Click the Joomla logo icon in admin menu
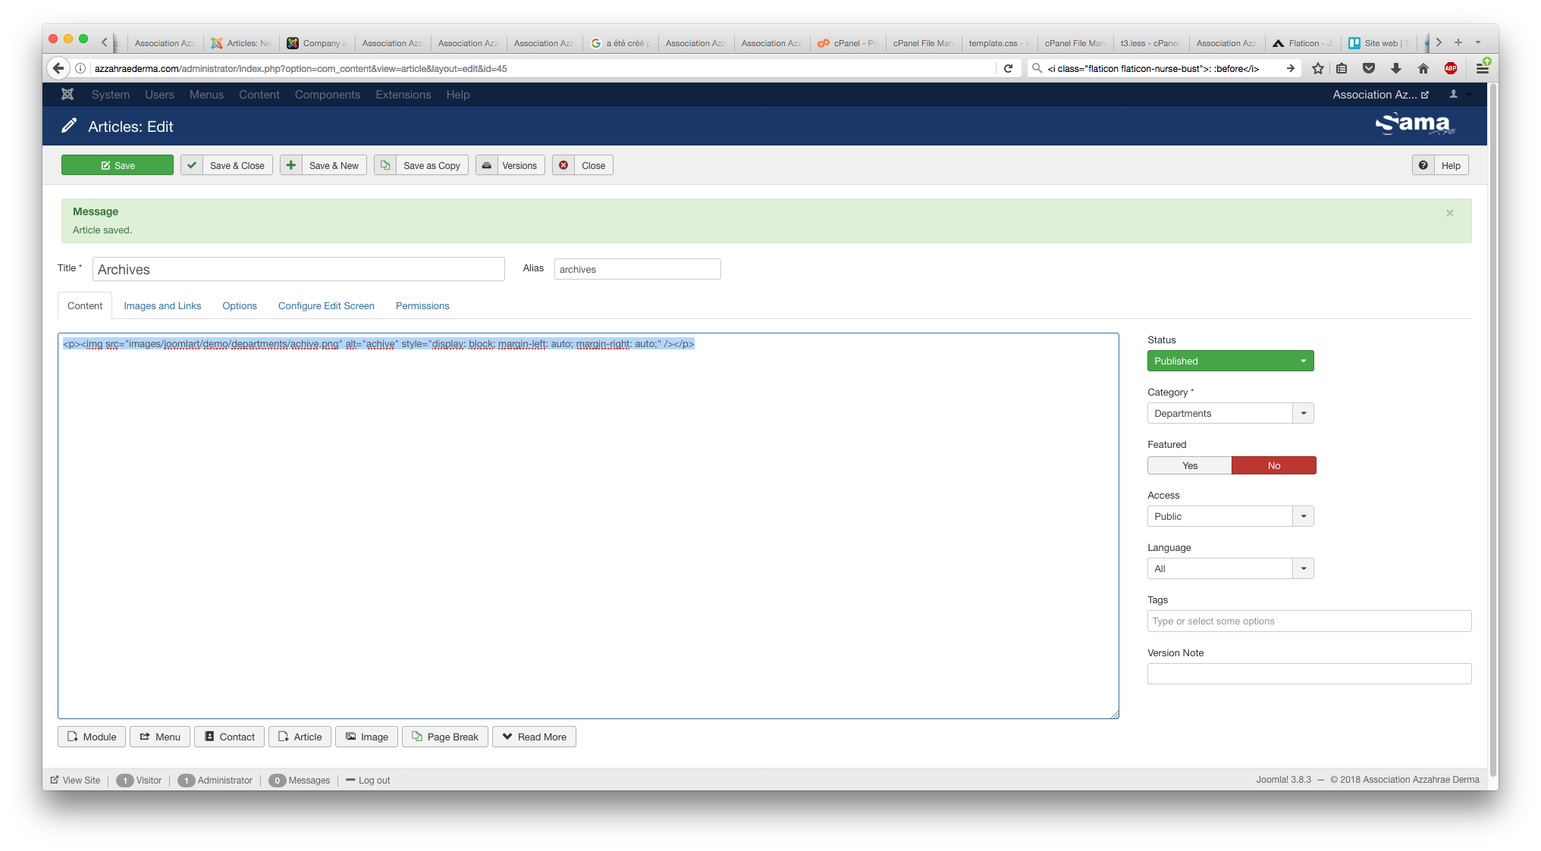 (x=67, y=95)
